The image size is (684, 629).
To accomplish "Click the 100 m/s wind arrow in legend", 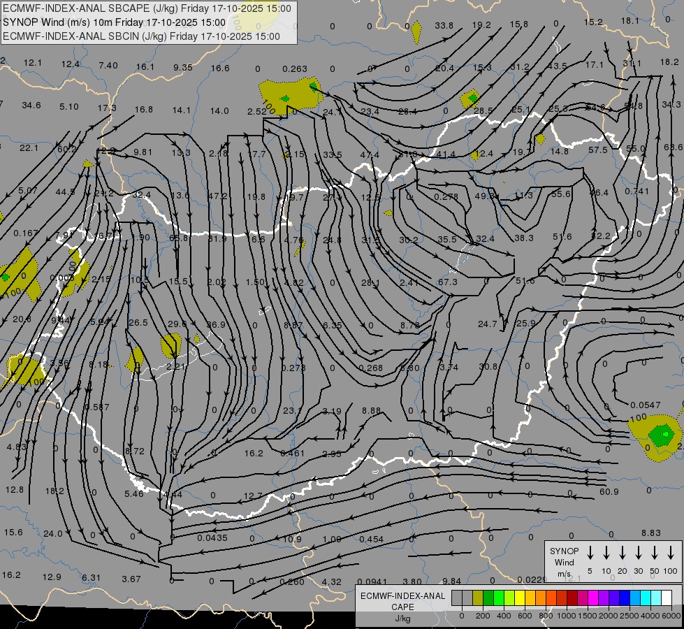I will pyautogui.click(x=671, y=552).
